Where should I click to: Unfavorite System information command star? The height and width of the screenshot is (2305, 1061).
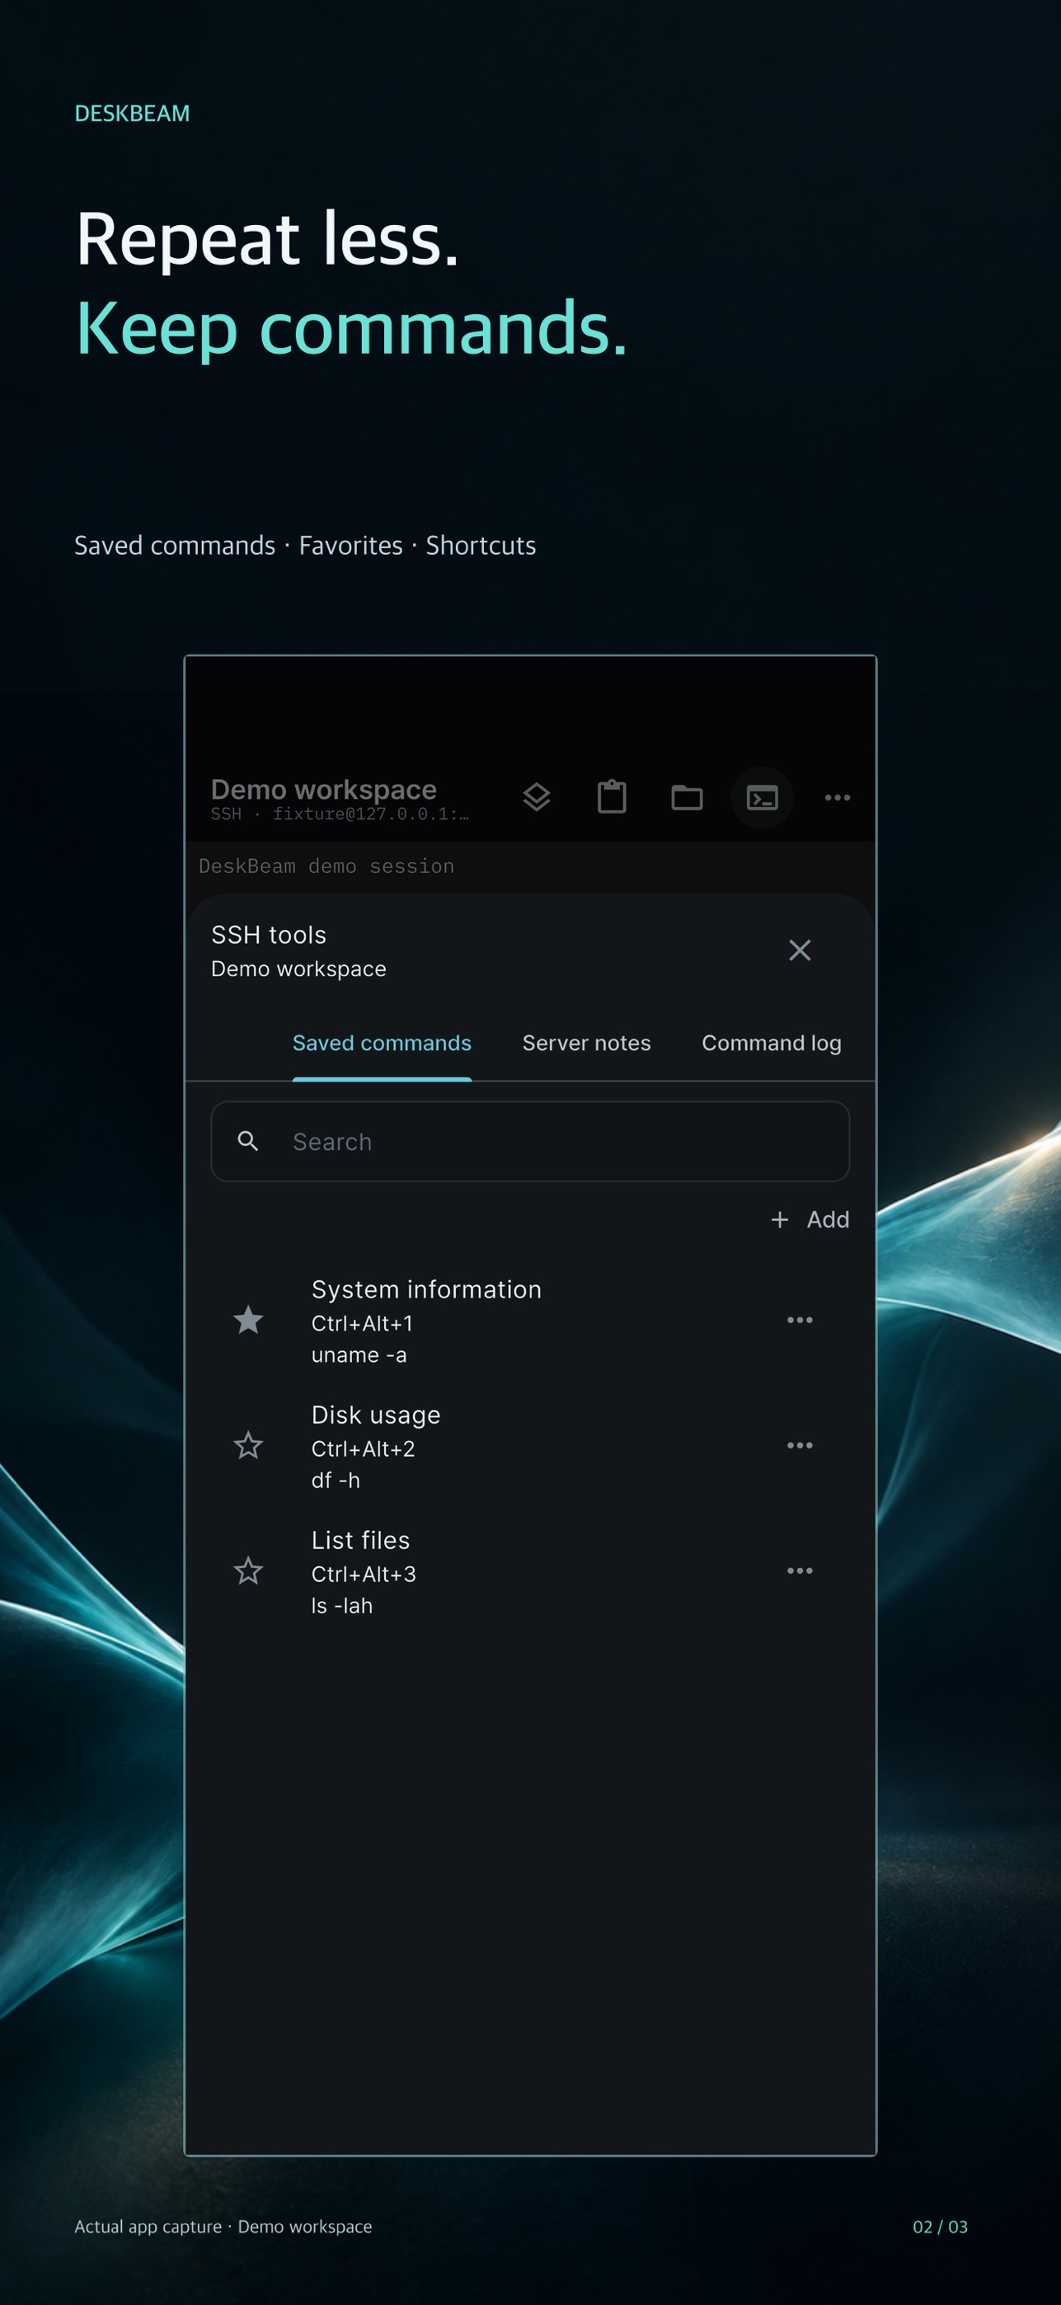[x=248, y=1320]
